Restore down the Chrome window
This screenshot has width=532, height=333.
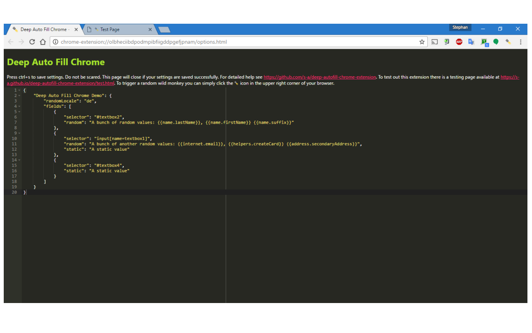[x=500, y=29]
